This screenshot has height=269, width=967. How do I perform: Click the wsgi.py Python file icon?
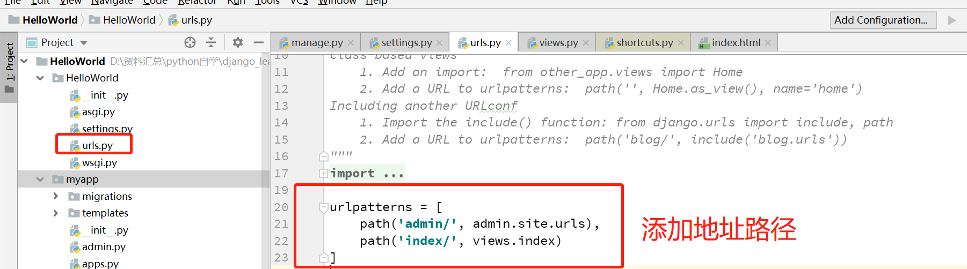click(x=75, y=163)
